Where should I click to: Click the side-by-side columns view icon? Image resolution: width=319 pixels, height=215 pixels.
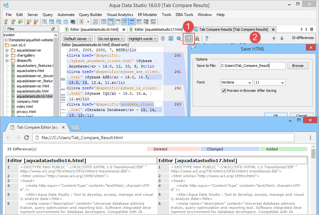point(171,38)
